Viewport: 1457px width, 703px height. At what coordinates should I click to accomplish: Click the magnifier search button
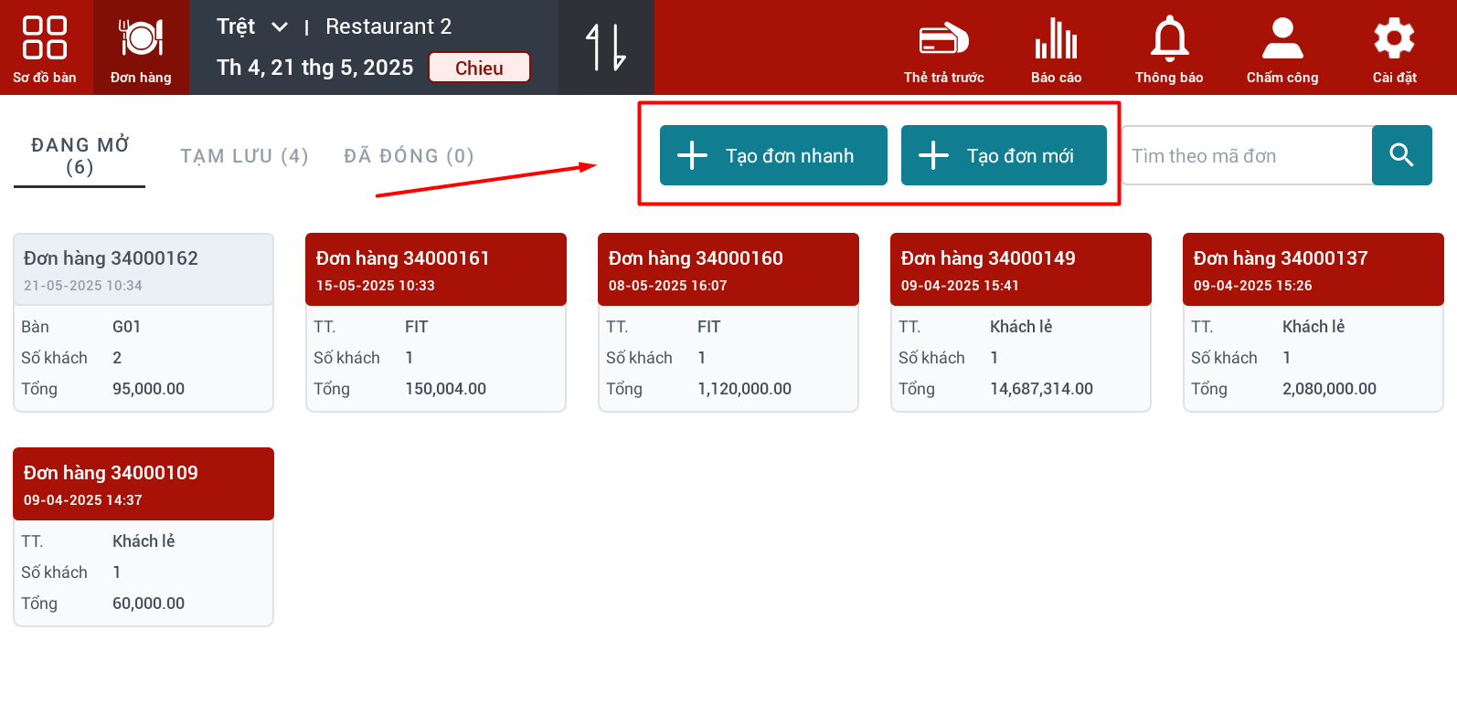(1401, 155)
